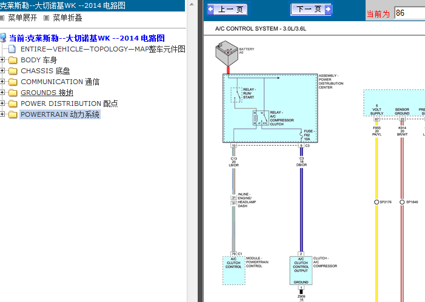
Task: Click the SP2176 splice circle
Action: click(x=376, y=202)
